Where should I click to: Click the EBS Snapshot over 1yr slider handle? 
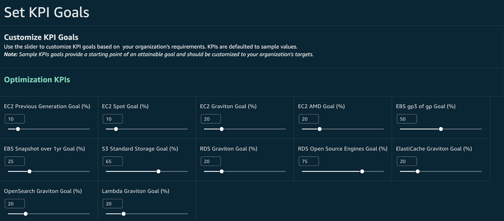coord(30,171)
